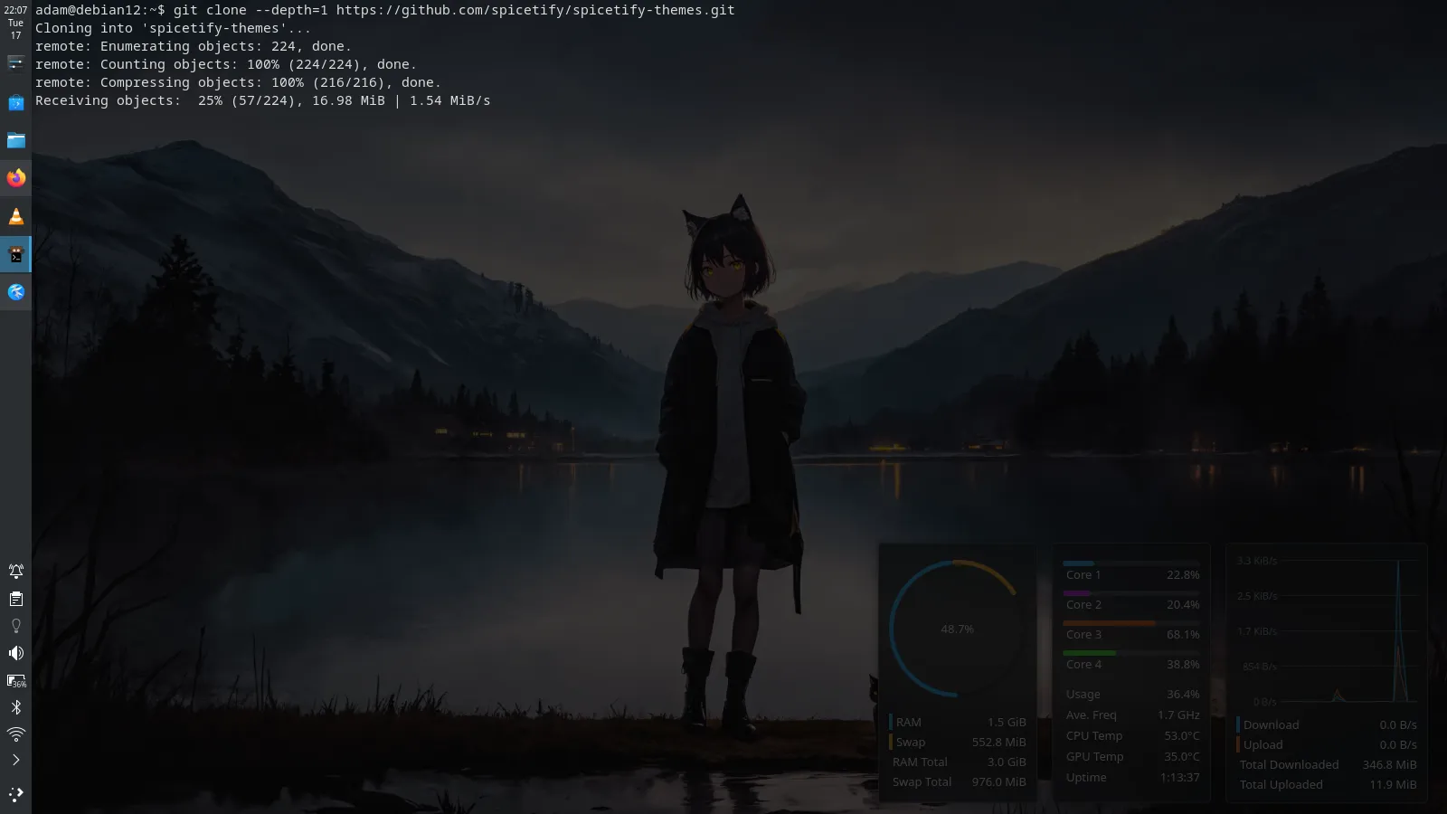1447x814 pixels.
Task: Click the Uptime 1:13:37 row
Action: (x=1132, y=777)
